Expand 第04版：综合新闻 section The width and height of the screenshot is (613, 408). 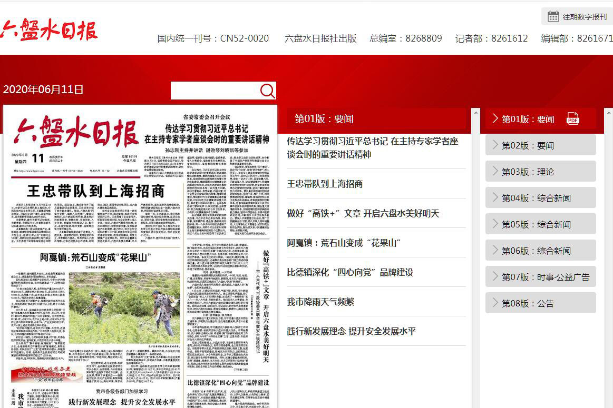[x=540, y=198]
